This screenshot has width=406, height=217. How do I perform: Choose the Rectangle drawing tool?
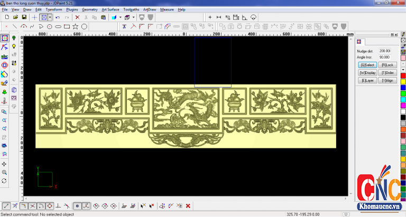point(67,26)
